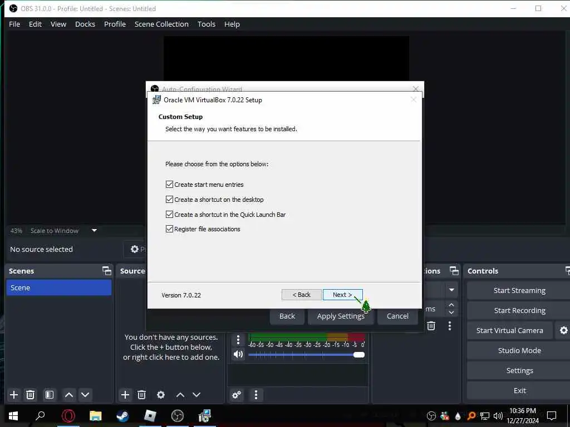Screen dimensions: 570x427
Task: Select the Scene item in Scenes list
Action: (x=59, y=287)
